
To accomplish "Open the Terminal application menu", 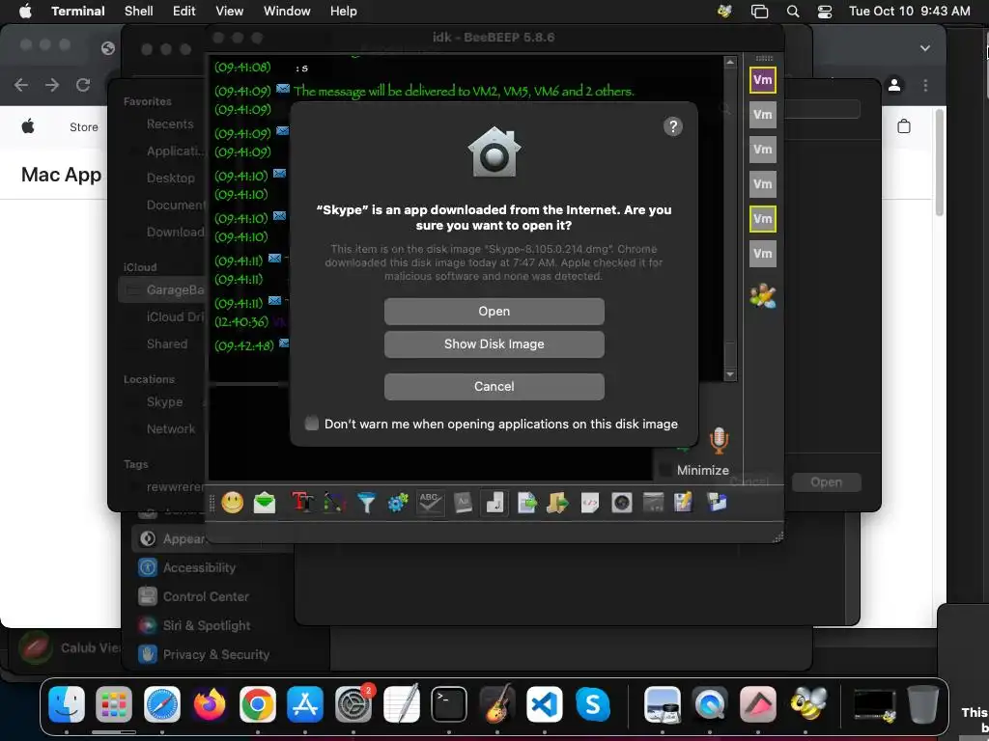I will pos(77,11).
